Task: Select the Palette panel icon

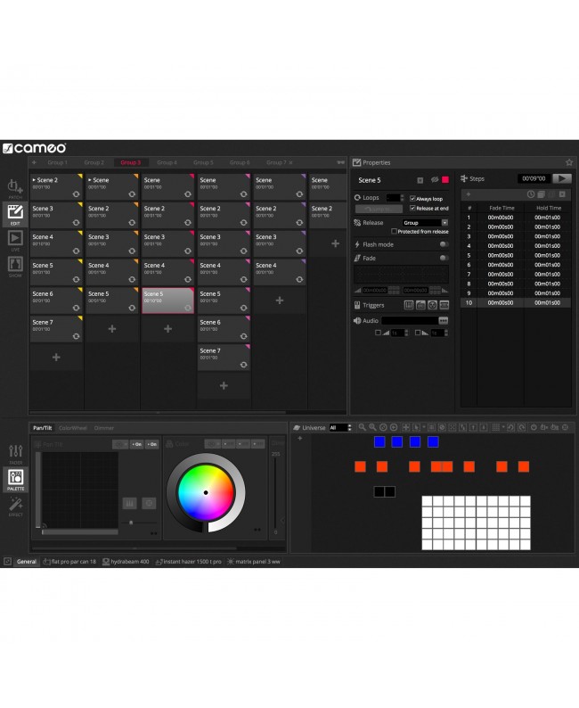Action: (15, 480)
